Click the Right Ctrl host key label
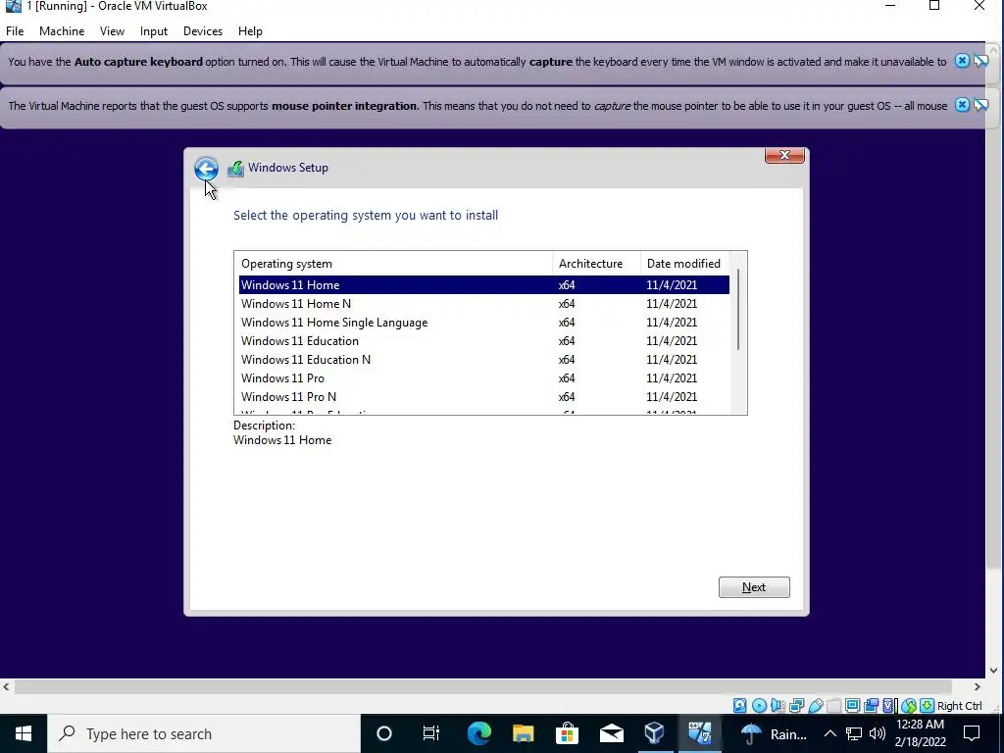1004x753 pixels. coord(959,706)
